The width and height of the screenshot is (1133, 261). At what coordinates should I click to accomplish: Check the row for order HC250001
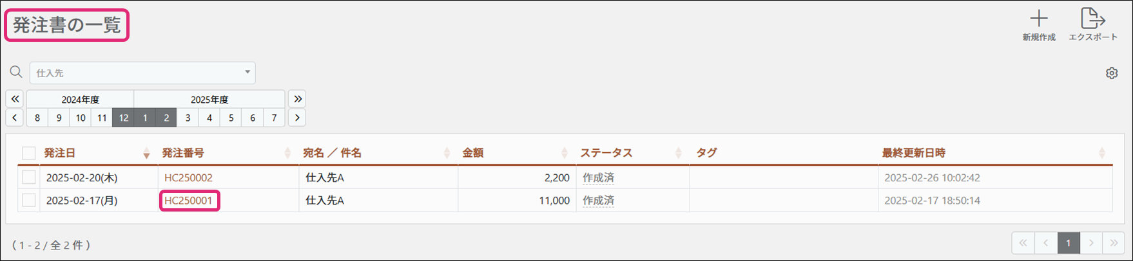(28, 201)
